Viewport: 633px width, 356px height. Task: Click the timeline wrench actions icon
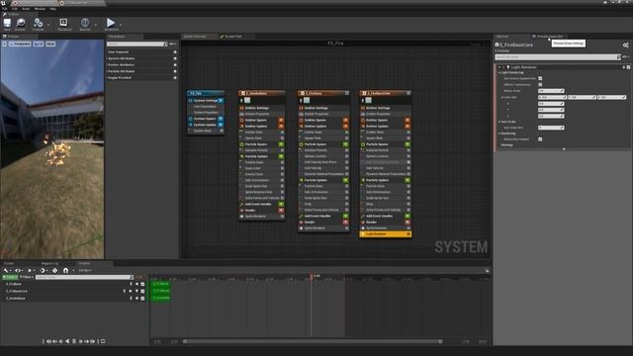click(6, 270)
